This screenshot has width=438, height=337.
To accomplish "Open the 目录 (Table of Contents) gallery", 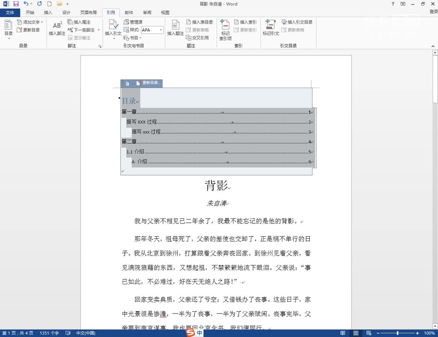I will pyautogui.click(x=8, y=30).
